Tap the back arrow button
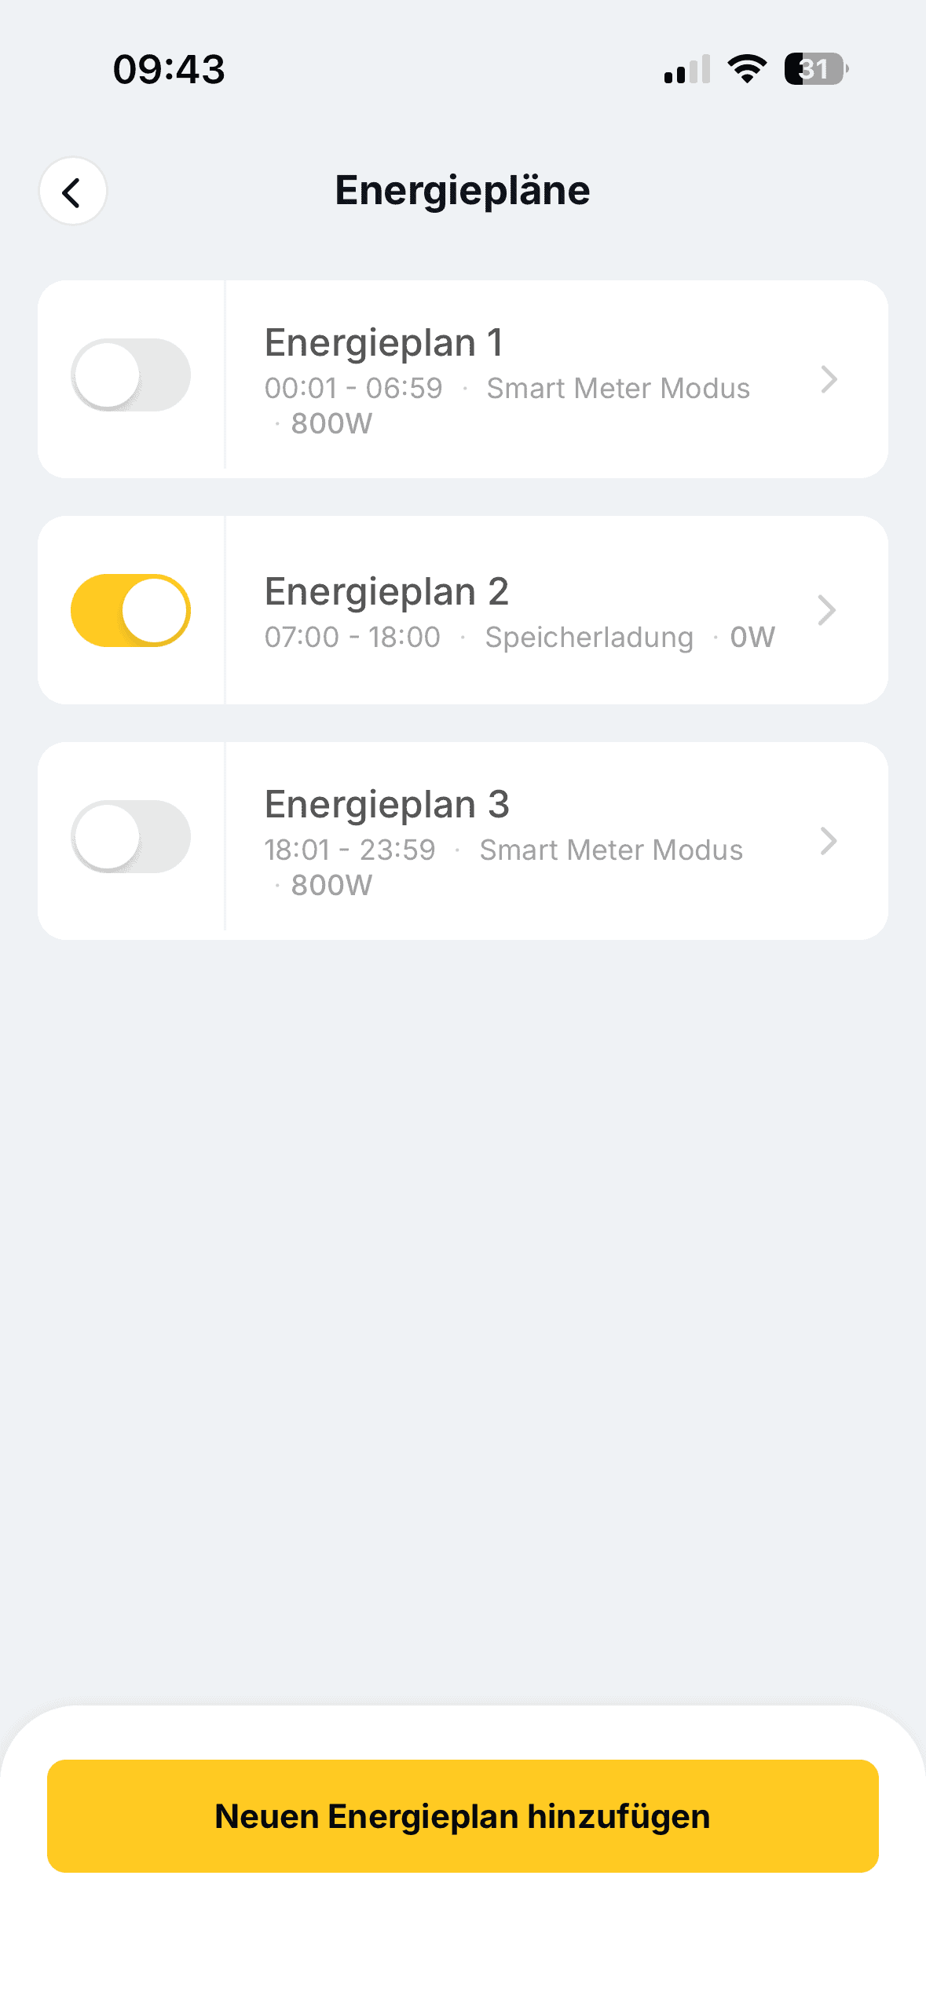 tap(72, 192)
